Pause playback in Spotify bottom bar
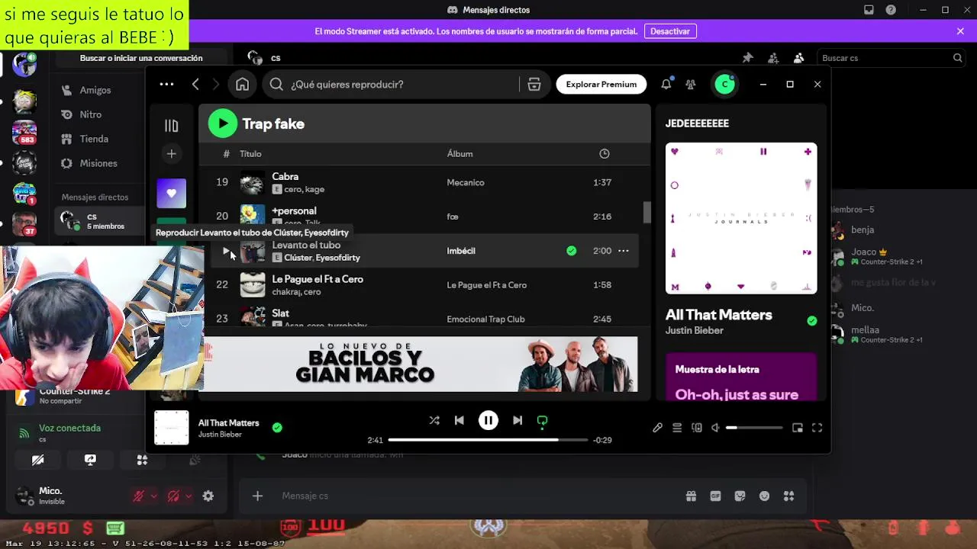This screenshot has height=549, width=977. (488, 420)
